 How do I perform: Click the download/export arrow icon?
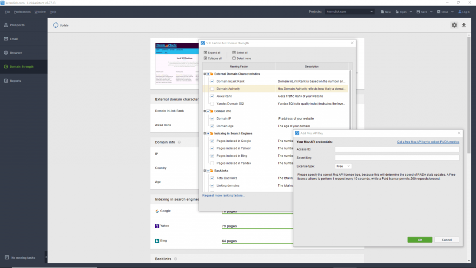tap(464, 25)
